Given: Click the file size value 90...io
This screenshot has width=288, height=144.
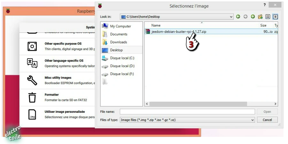Looking at the screenshot, I should tap(268, 32).
